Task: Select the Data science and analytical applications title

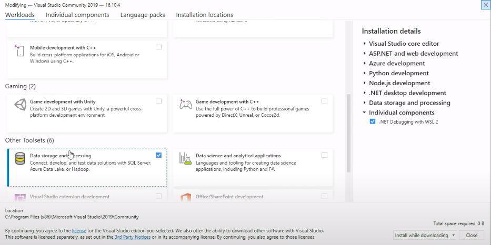Action: pyautogui.click(x=238, y=156)
